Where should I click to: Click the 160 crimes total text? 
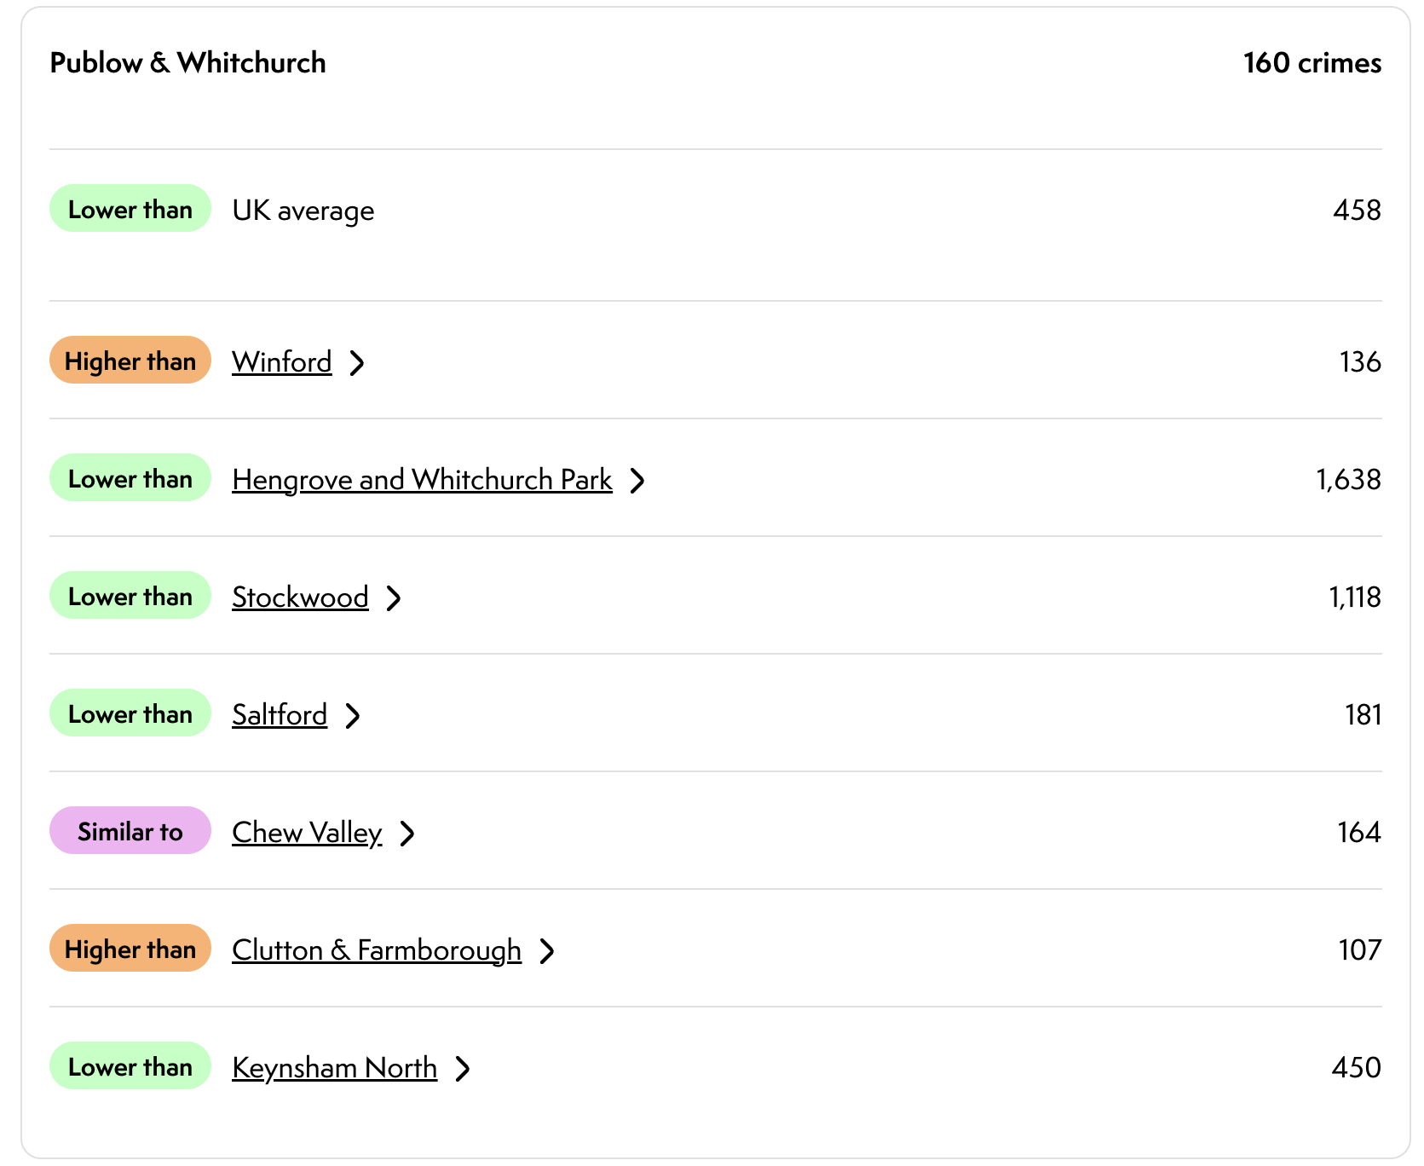(1312, 62)
